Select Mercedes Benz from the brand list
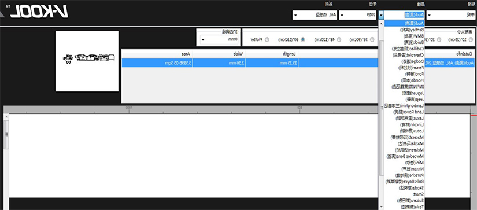This screenshot has width=477, height=210. coord(404,156)
